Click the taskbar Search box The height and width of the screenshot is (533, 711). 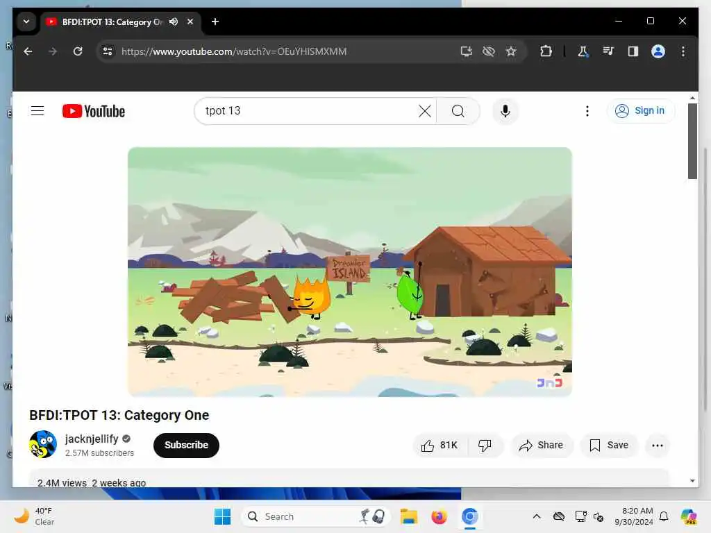316,516
